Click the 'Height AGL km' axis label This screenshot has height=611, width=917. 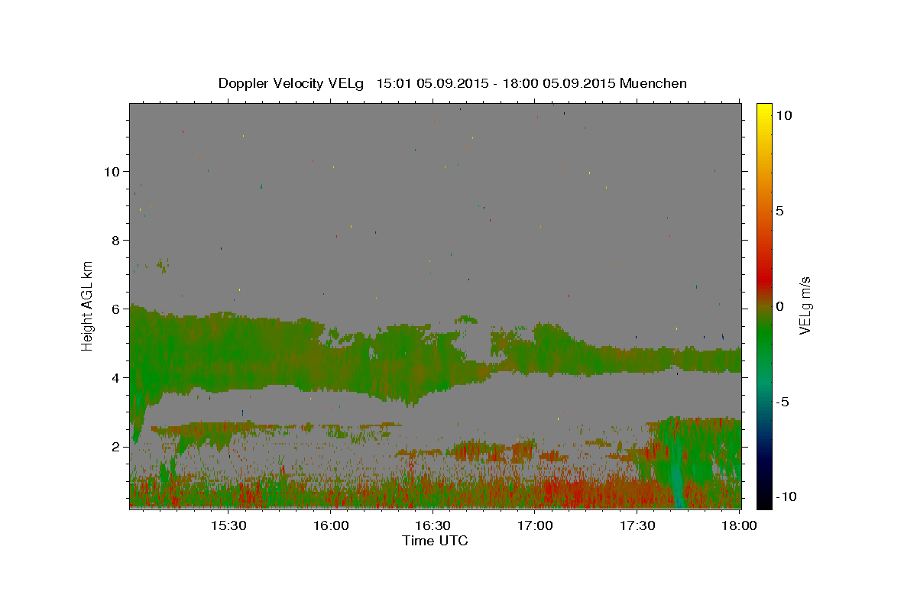(x=88, y=305)
